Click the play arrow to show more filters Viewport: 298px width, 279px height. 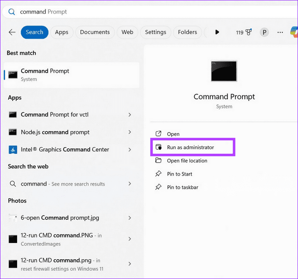pyautogui.click(x=217, y=32)
